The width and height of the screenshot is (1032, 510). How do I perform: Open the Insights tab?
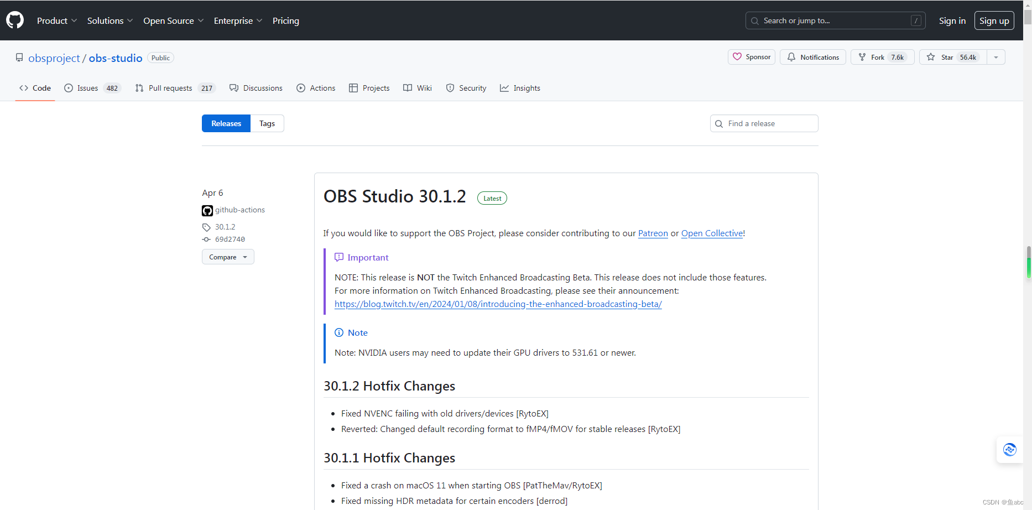(x=520, y=88)
